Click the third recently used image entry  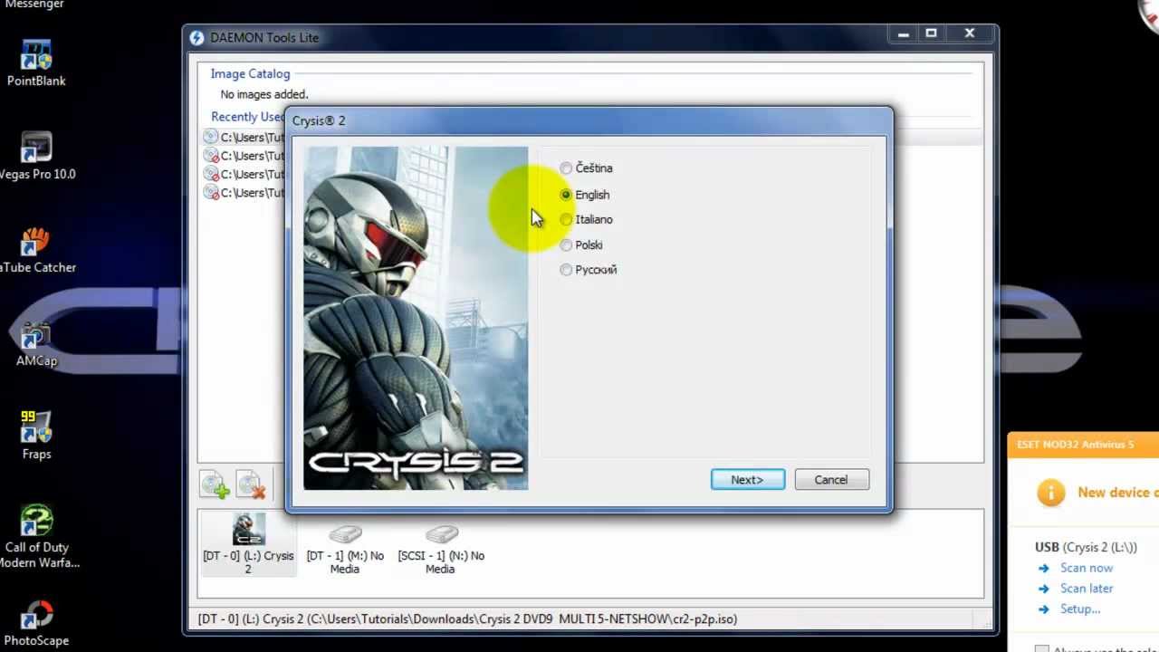[244, 174]
